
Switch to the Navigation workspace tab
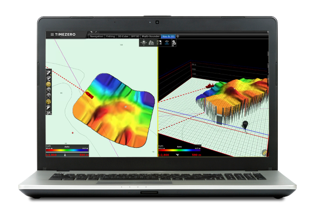[x=96, y=36]
